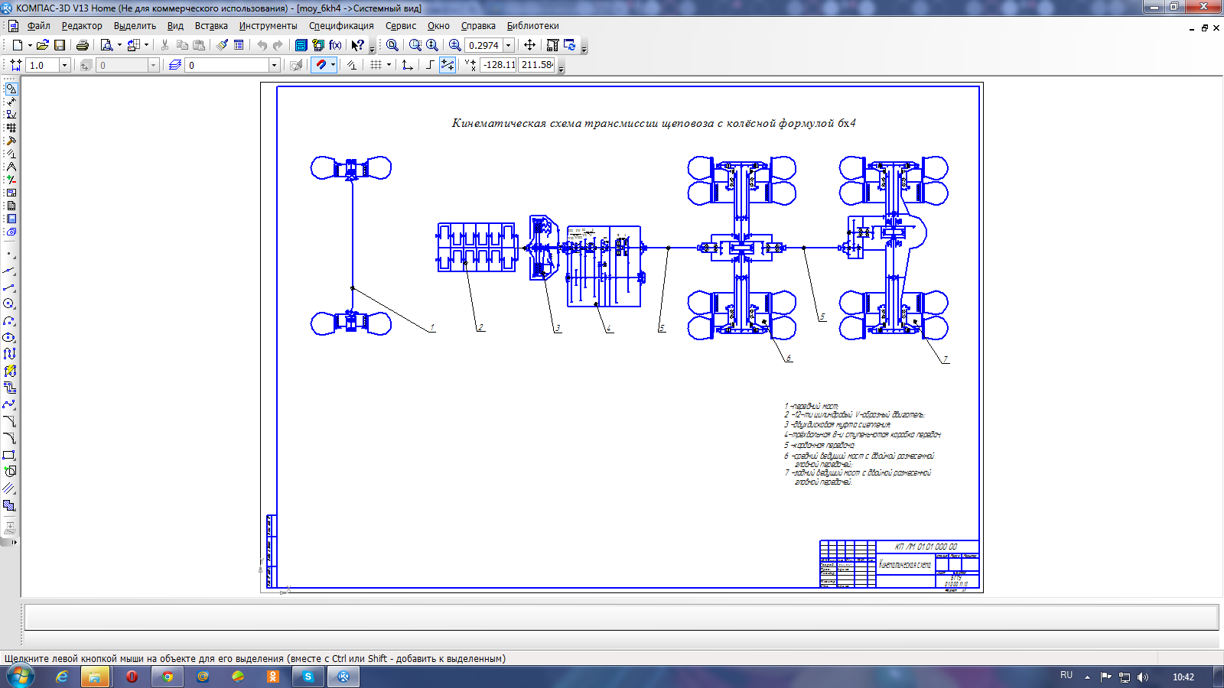
Task: Open the Инструменты menu
Action: [x=268, y=26]
